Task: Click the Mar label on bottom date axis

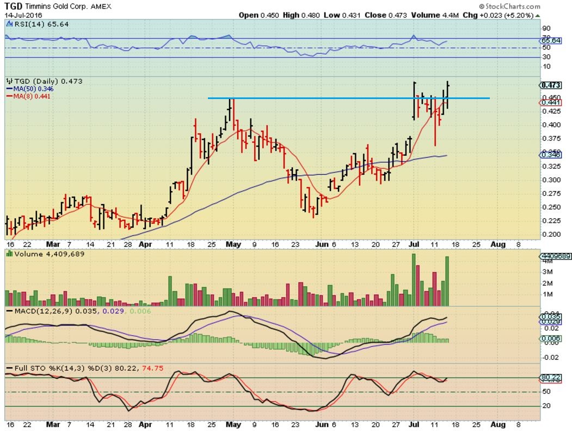Action: 53,424
